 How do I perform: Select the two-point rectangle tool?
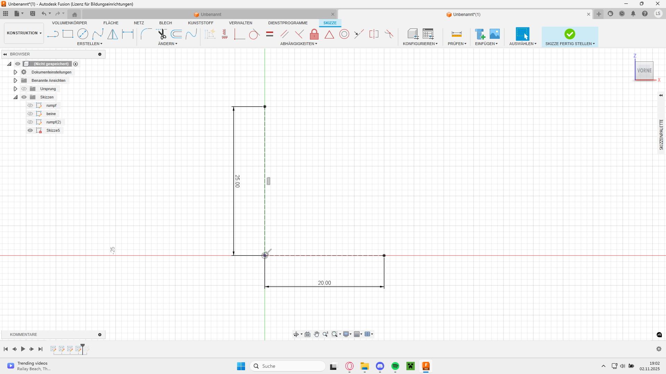pos(68,34)
